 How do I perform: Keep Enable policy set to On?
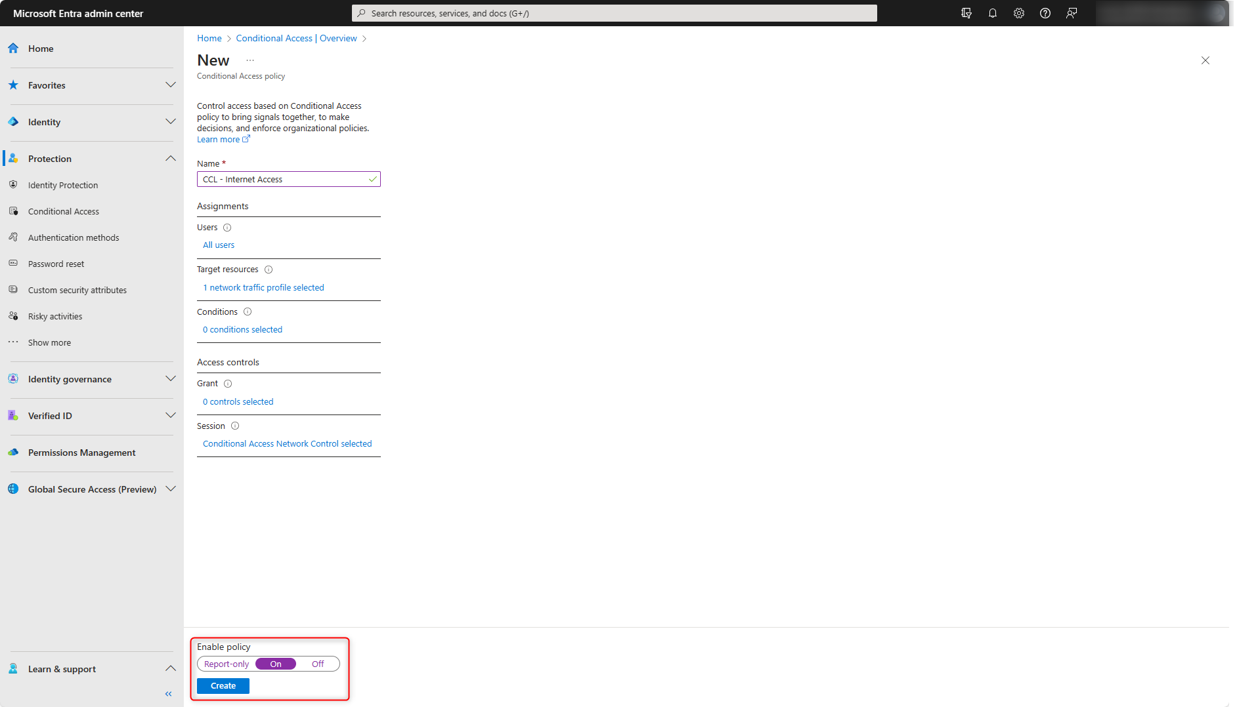275,664
